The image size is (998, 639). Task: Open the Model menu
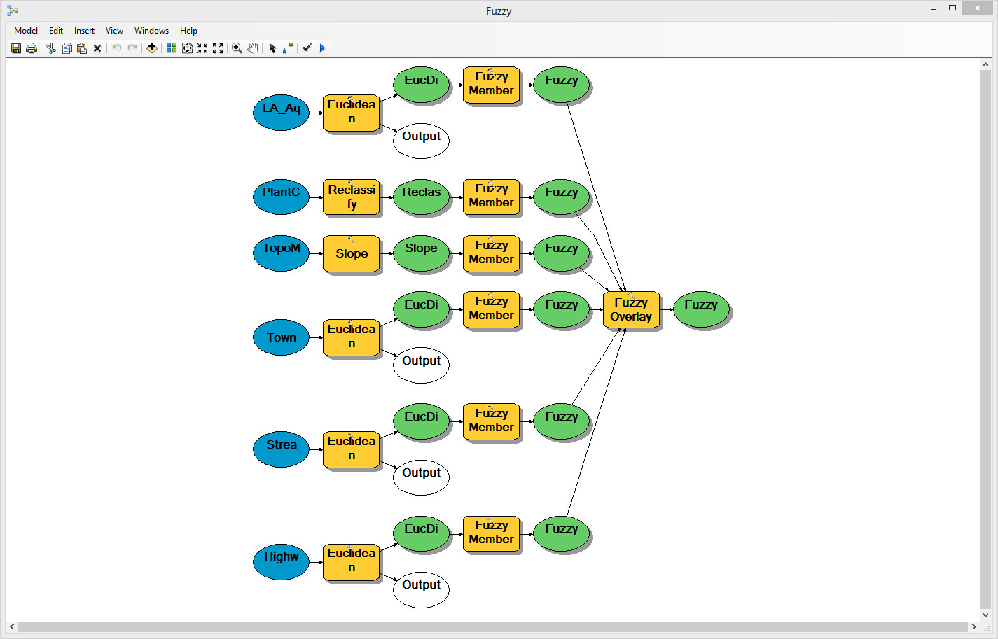(26, 31)
